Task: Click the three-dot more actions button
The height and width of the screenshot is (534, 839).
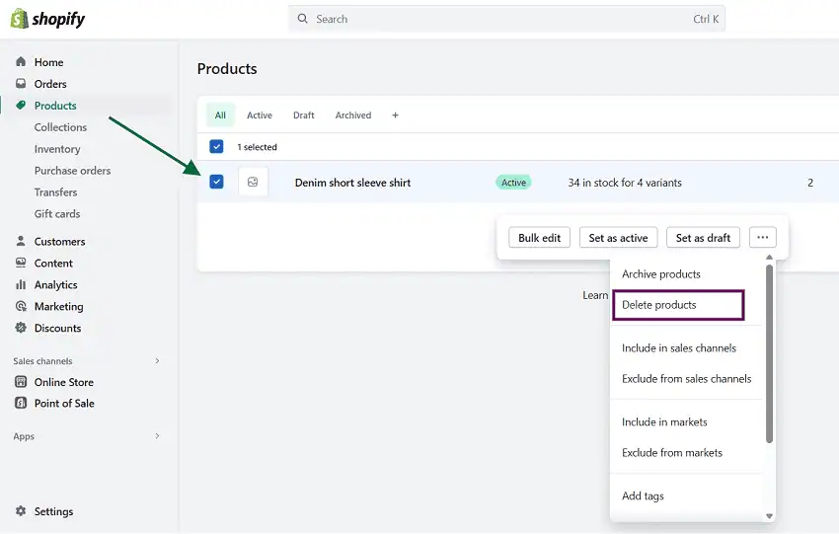Action: (x=762, y=238)
